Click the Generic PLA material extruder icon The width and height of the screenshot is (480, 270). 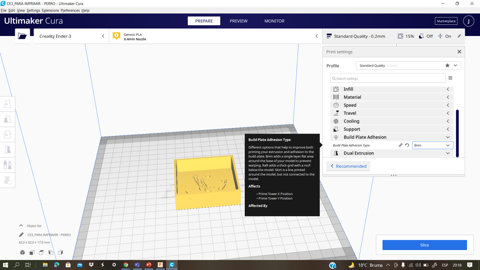pyautogui.click(x=117, y=36)
